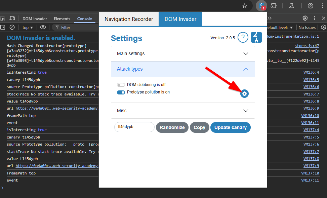327x198 pixels.
Task: Open Chrome three-dot menu
Action: (322, 6)
